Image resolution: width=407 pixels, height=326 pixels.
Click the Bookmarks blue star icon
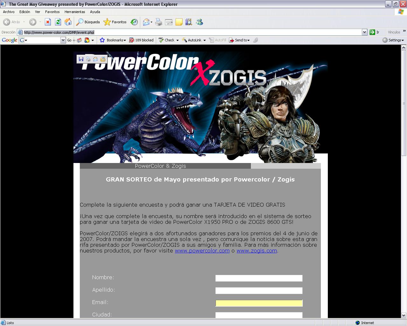click(x=102, y=40)
